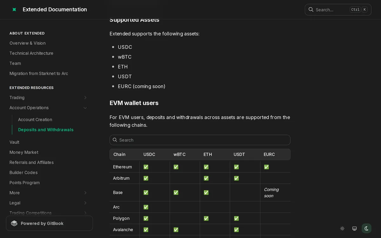Expand the Trading section chevron
The width and height of the screenshot is (381, 238).
coord(85,98)
